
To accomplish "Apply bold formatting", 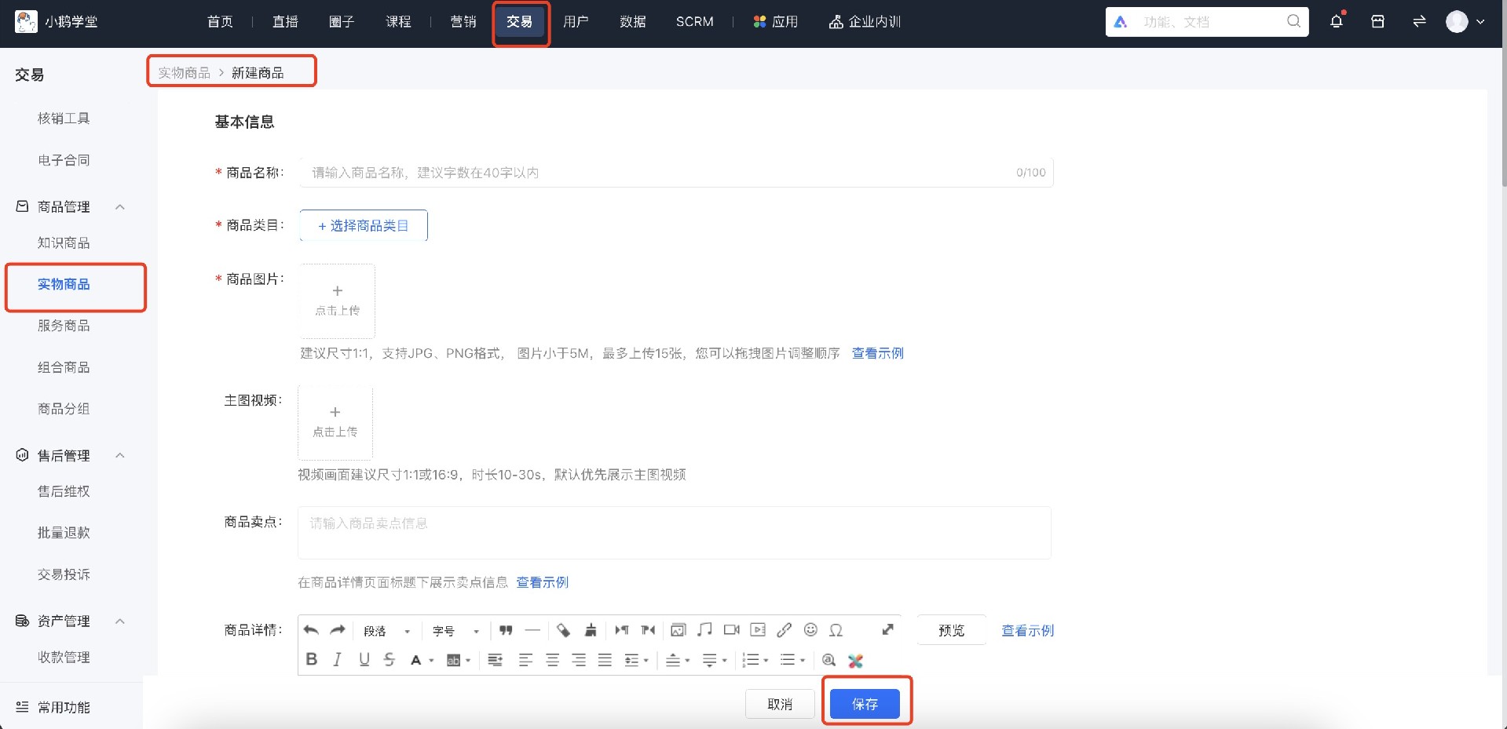I will pyautogui.click(x=312, y=660).
